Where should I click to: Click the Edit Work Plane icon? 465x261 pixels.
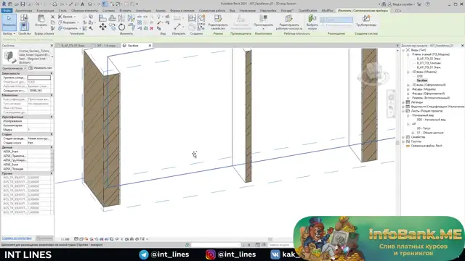pyautogui.click(x=289, y=19)
